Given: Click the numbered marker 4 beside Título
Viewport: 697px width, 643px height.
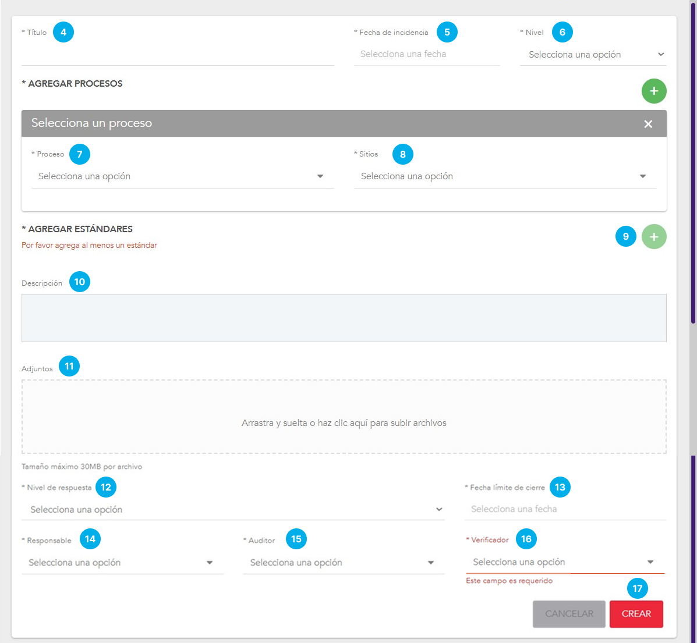Looking at the screenshot, I should pos(63,32).
